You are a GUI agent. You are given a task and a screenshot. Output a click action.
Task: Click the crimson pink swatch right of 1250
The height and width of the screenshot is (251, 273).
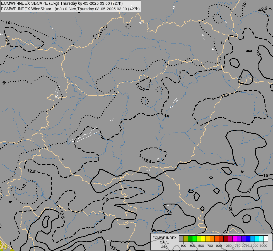[x=230, y=239]
